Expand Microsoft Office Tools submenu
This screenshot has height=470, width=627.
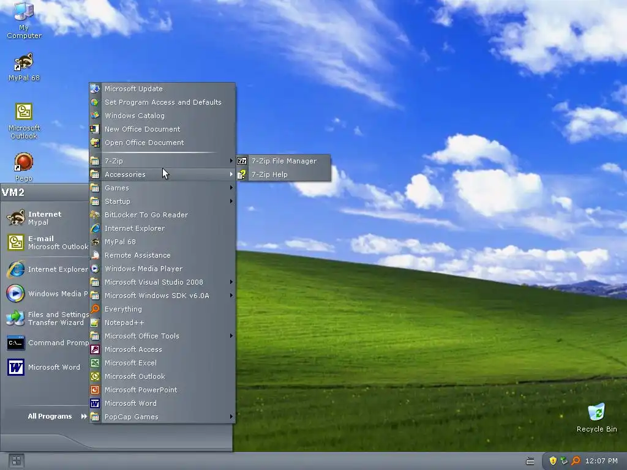(162, 336)
